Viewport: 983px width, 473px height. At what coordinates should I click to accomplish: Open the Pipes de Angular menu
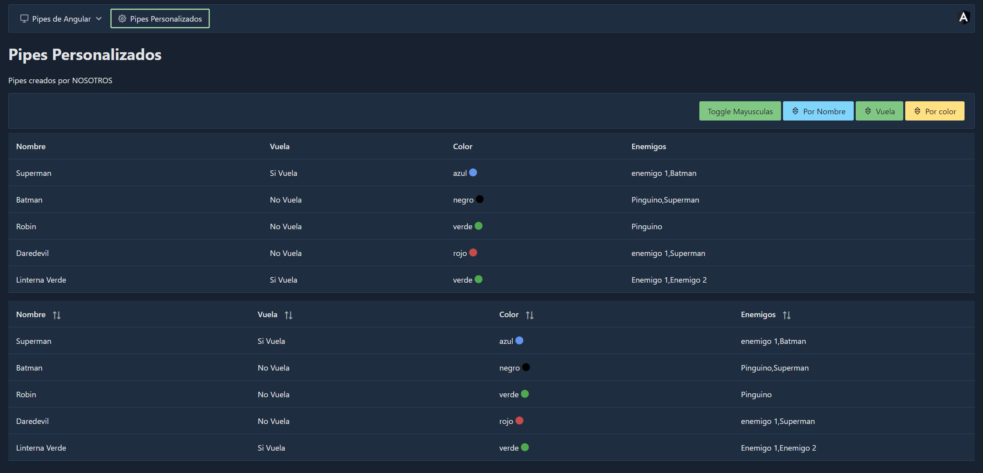point(61,18)
